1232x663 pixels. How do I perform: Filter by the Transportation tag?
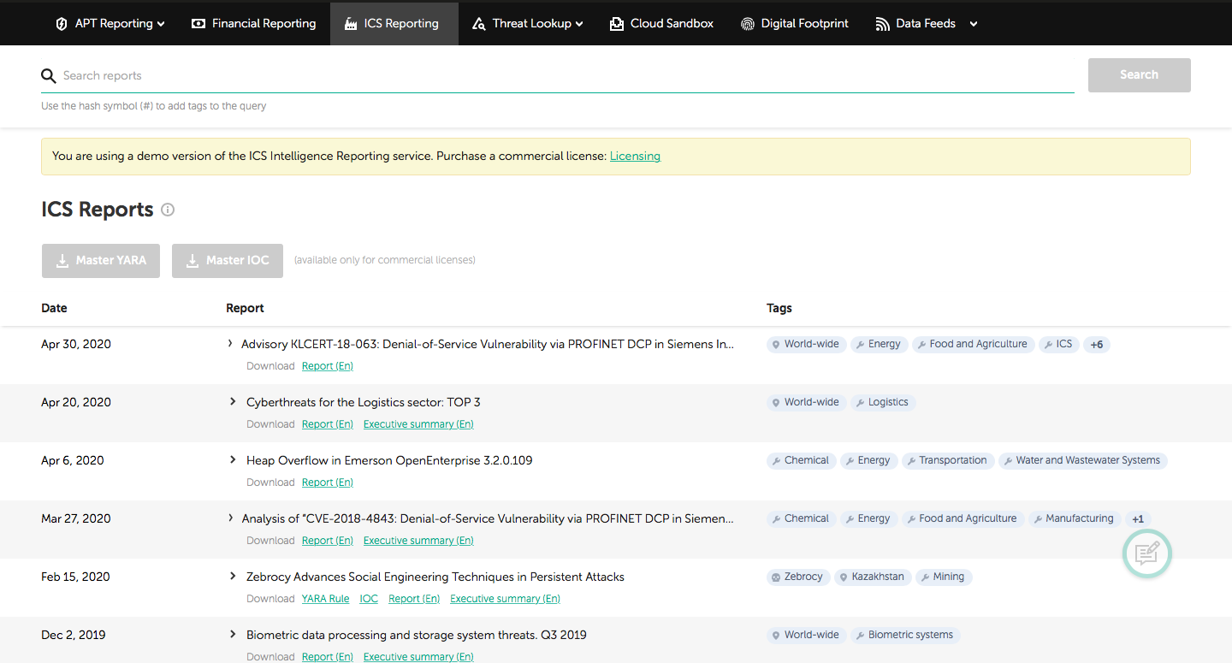[x=948, y=460]
